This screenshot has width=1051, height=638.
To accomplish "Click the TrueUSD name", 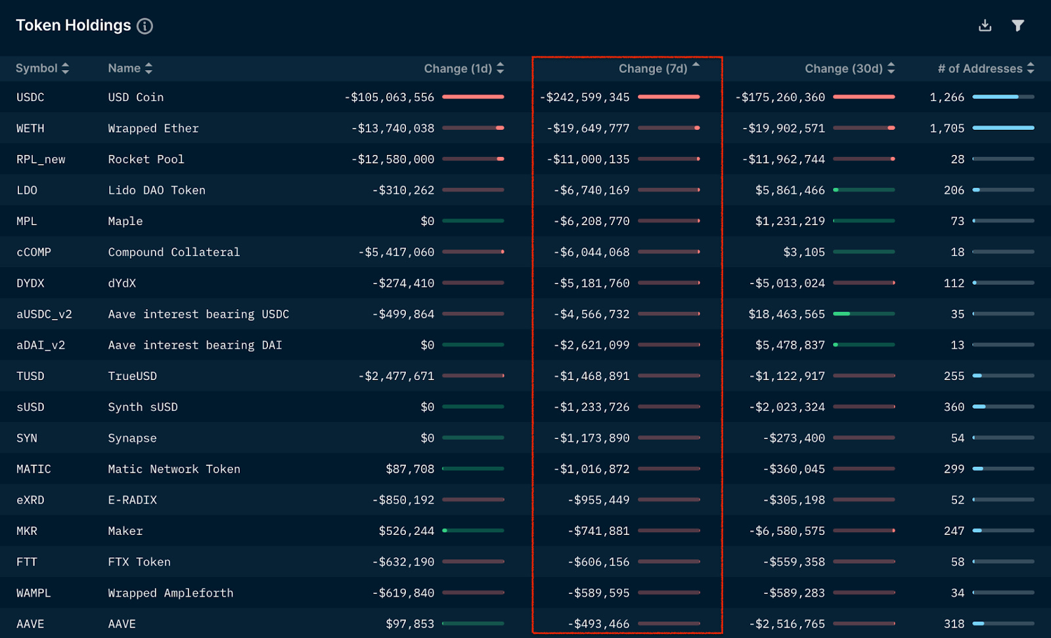I will 132,376.
